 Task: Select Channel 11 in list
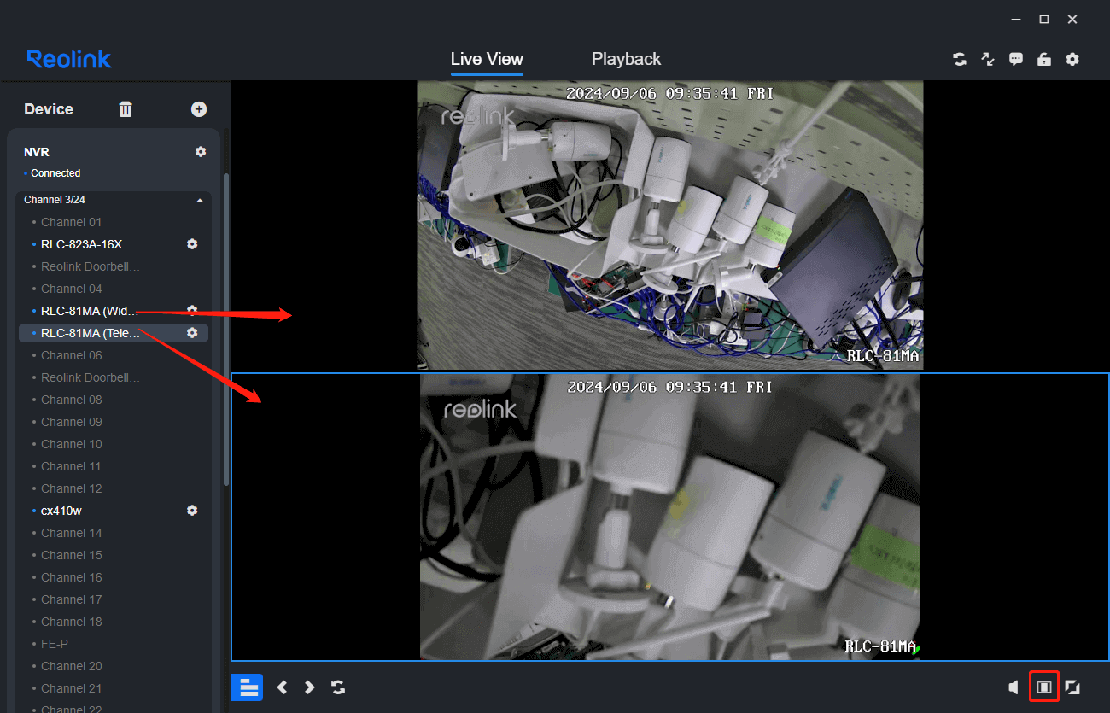pos(71,466)
